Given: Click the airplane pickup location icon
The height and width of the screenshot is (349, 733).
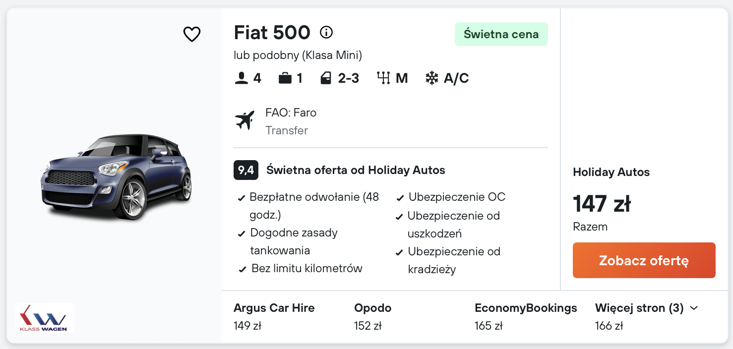Looking at the screenshot, I should (x=245, y=120).
